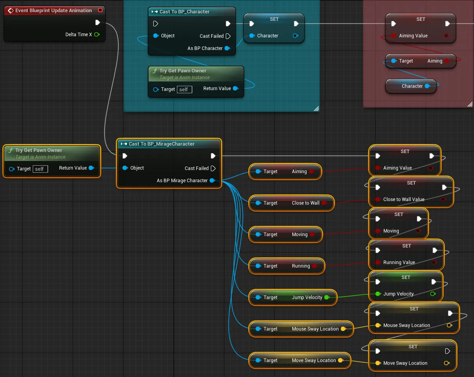Screen dimensions: 474x377
Task: Click the Cast Failed pin on Cast To BP_MirageCharacter
Action: point(213,168)
